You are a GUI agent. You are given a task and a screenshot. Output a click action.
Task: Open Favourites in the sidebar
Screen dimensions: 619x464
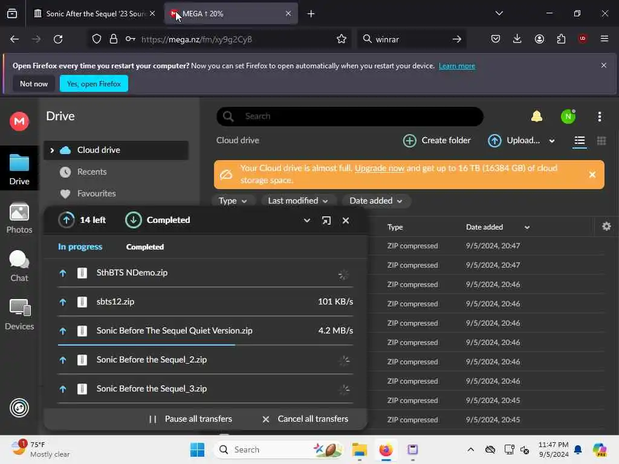point(96,194)
